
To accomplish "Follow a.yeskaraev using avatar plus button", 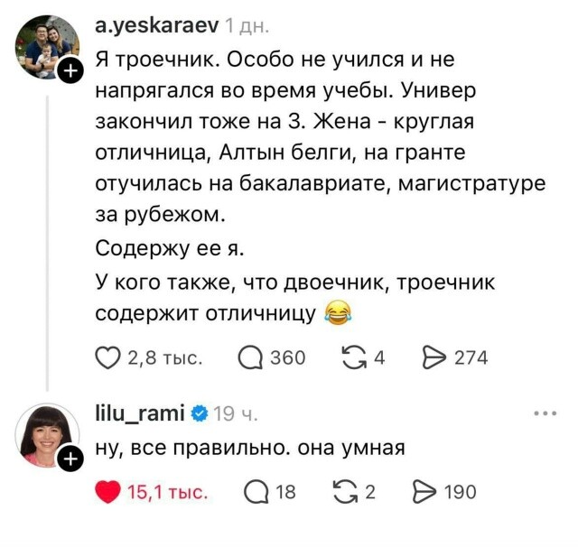I will click(70, 72).
